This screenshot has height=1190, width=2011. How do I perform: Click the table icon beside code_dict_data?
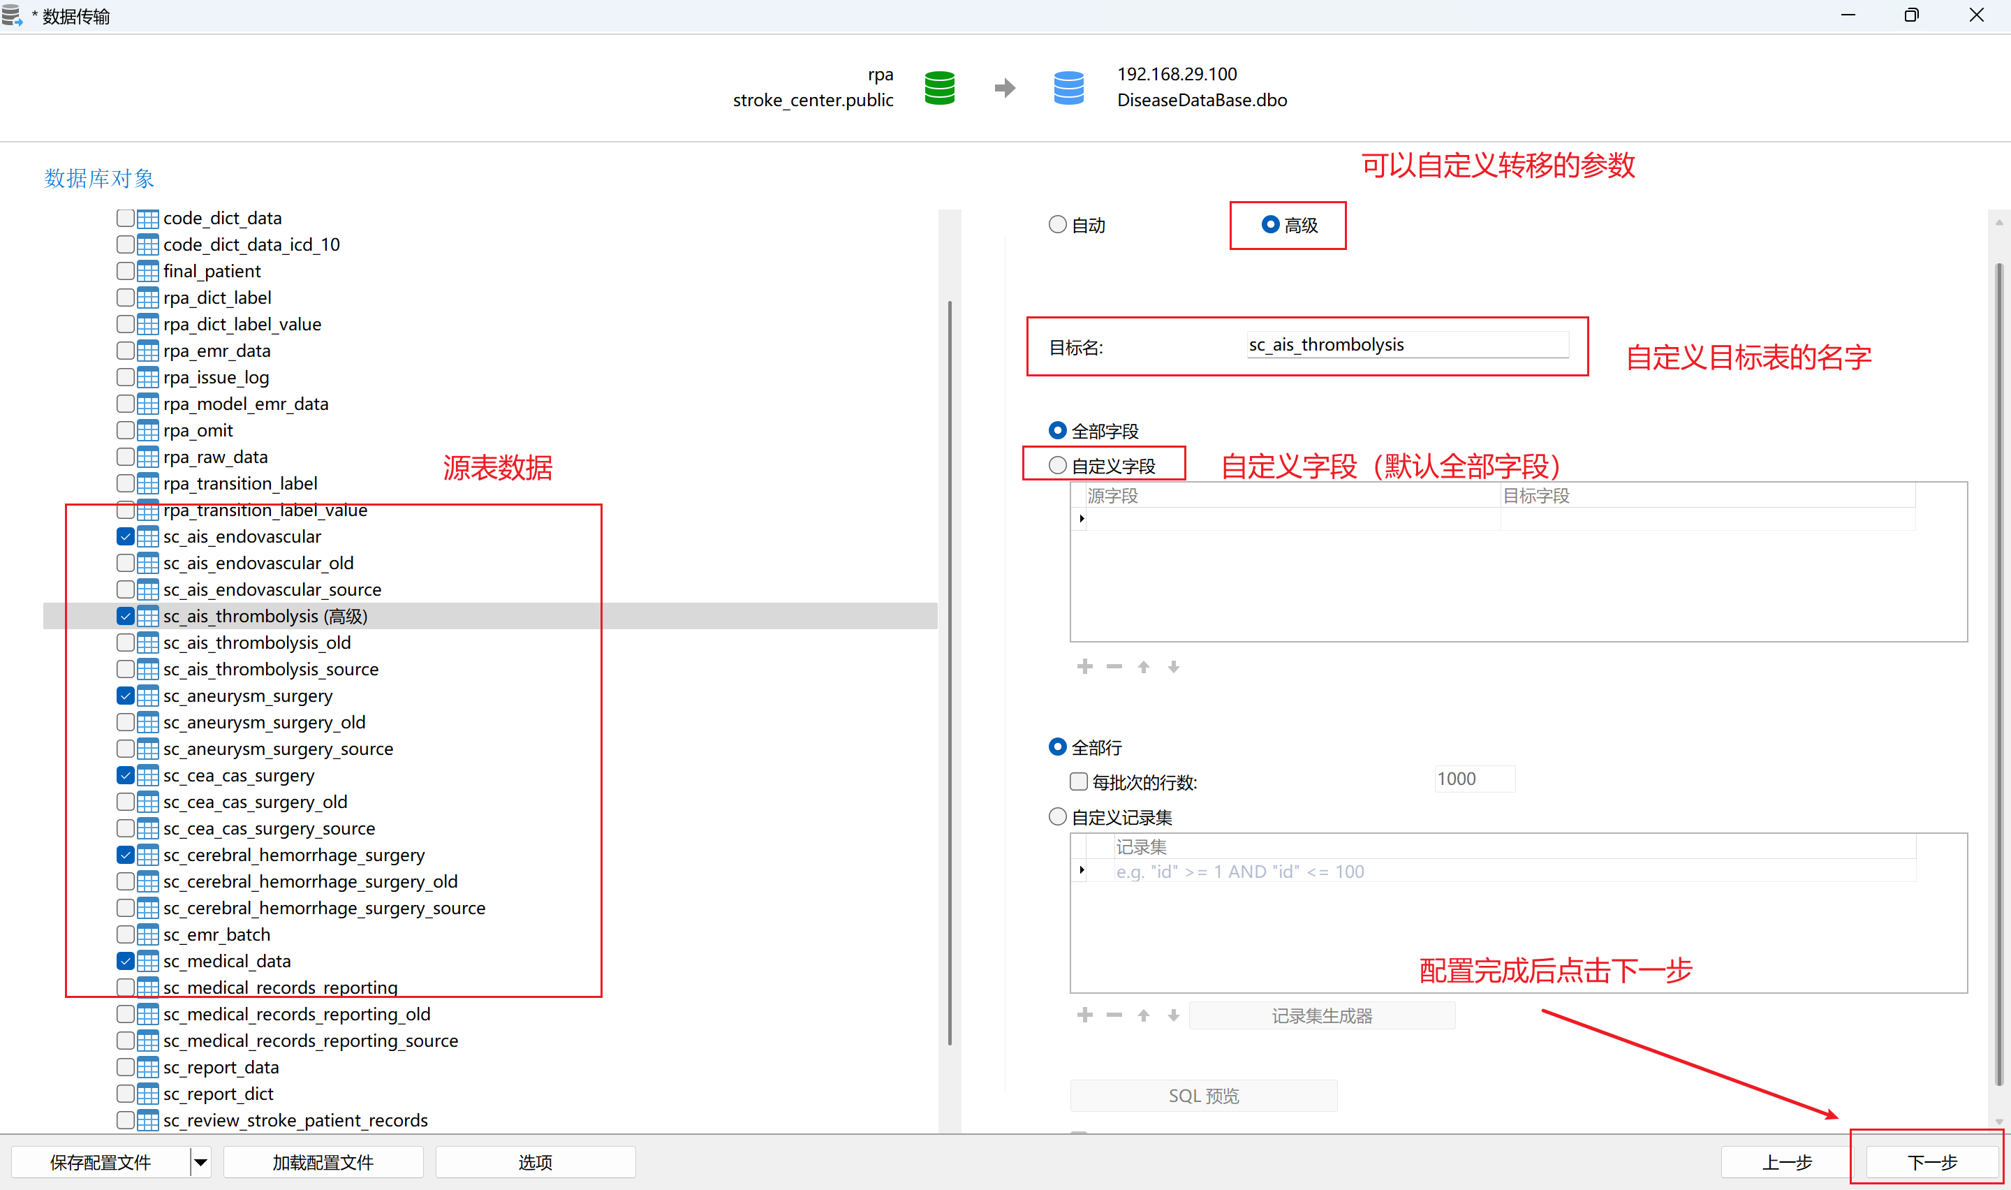pyautogui.click(x=147, y=218)
